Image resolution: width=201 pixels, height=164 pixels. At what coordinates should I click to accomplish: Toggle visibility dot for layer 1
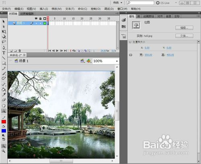tap(36, 23)
